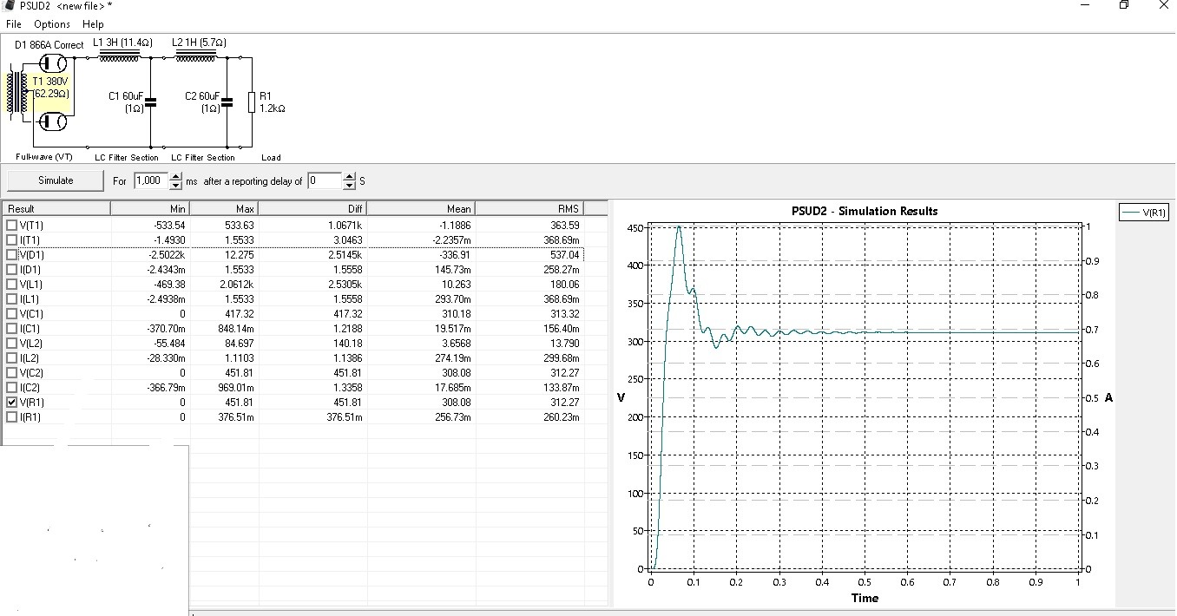Image resolution: width=1177 pixels, height=616 pixels.
Task: Click the chart title PSUD2 - Simulation Results
Action: pos(865,211)
